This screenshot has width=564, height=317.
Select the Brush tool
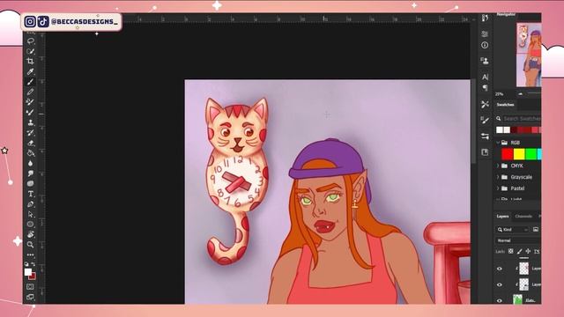pyautogui.click(x=31, y=82)
